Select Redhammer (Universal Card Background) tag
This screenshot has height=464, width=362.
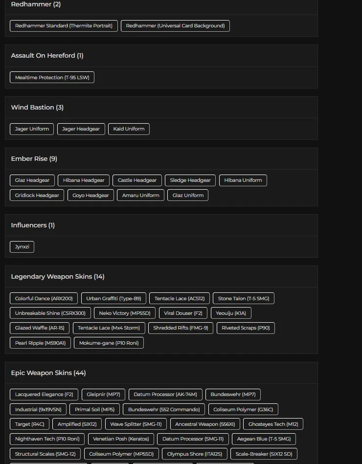pos(175,26)
